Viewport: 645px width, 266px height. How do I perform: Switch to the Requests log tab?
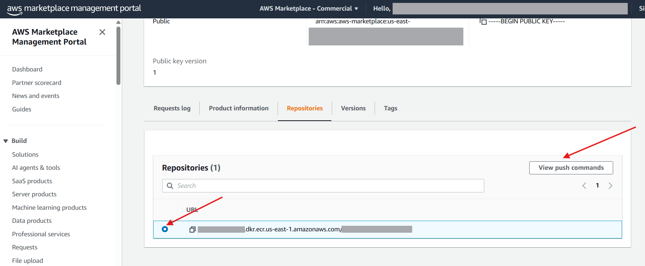pos(172,108)
